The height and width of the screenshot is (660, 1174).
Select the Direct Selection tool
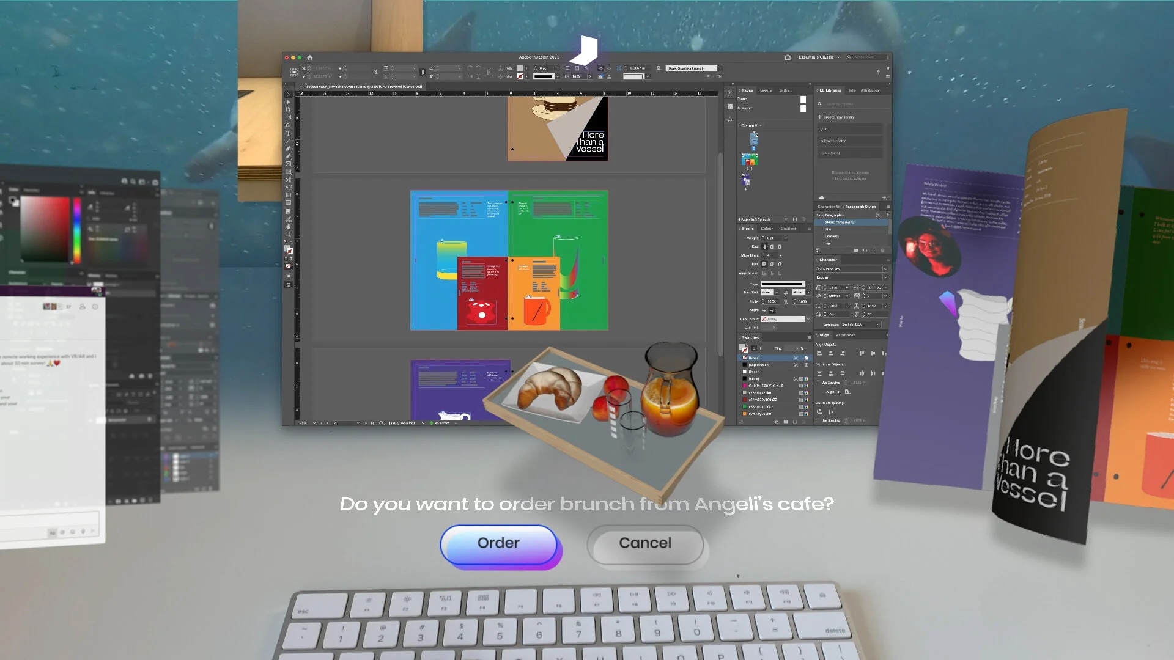[288, 102]
